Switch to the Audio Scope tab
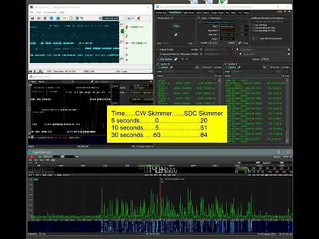Viewport: 319px width, 239px height. [217, 13]
